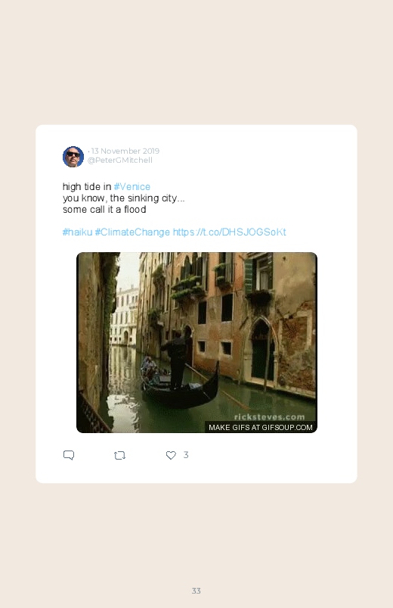Image resolution: width=393 pixels, height=608 pixels.
Task: Click the 13 November 2019 date
Action: click(125, 151)
